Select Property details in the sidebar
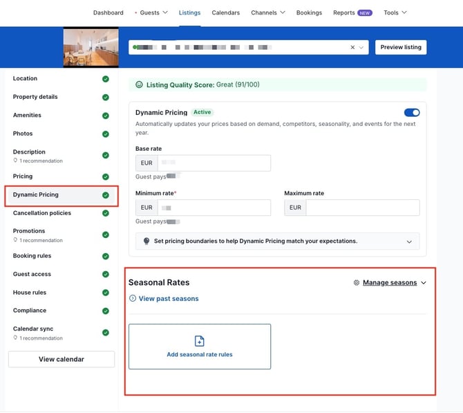The image size is (463, 413). click(x=61, y=97)
